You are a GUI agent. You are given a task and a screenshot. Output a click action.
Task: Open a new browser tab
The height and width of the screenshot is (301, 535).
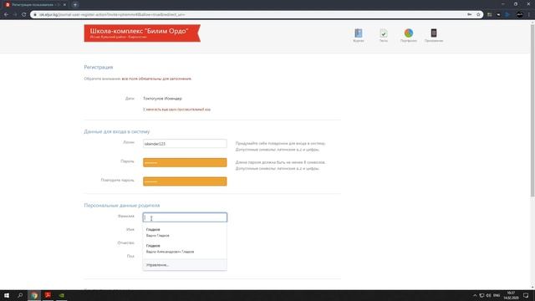click(x=75, y=5)
